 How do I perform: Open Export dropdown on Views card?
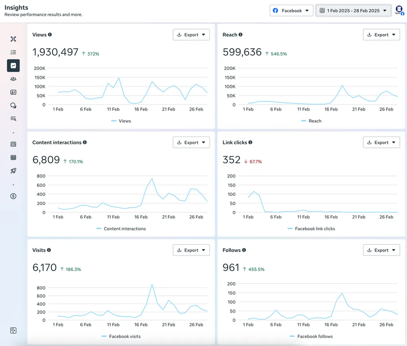[x=191, y=35]
